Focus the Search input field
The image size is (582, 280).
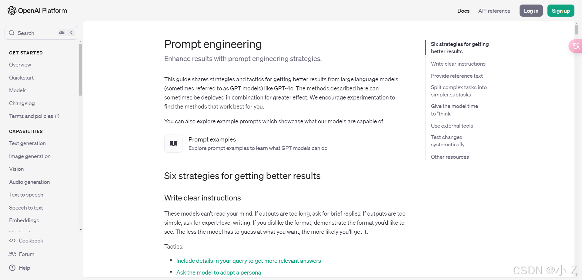pos(36,33)
